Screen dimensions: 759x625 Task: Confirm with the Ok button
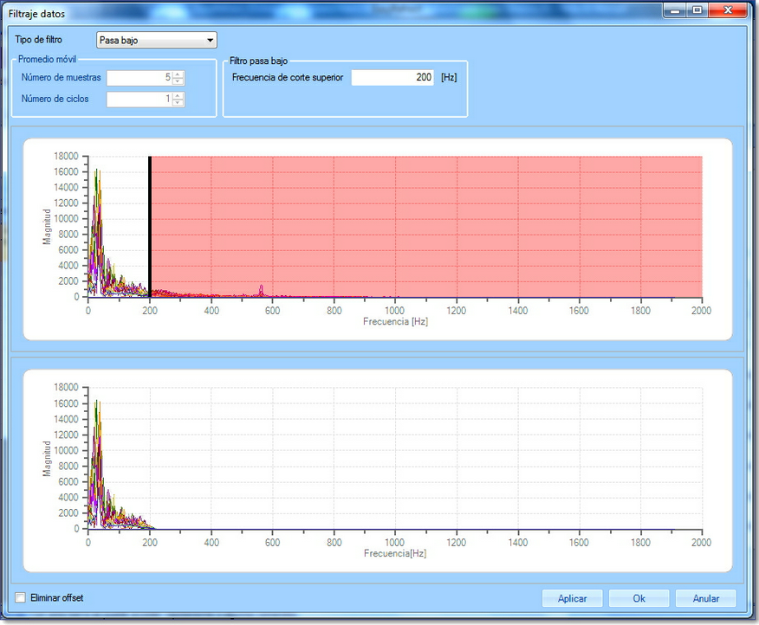tap(639, 598)
